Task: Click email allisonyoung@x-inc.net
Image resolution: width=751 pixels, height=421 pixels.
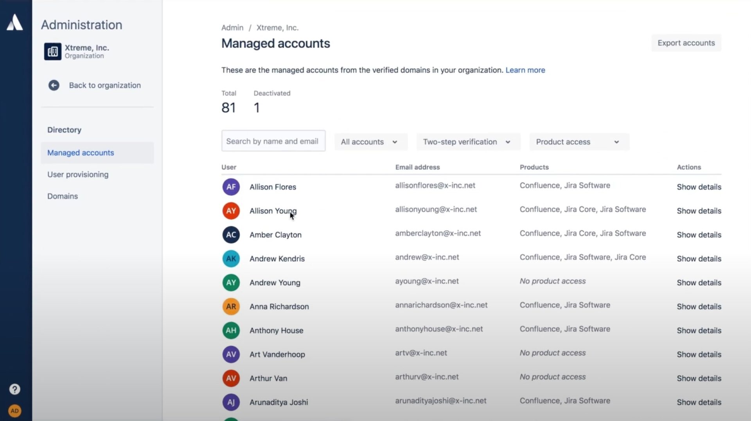Action: 436,209
